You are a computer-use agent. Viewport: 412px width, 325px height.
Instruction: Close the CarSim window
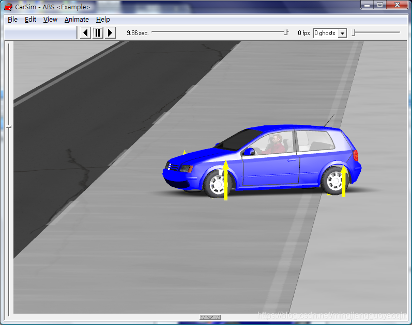coord(398,5)
